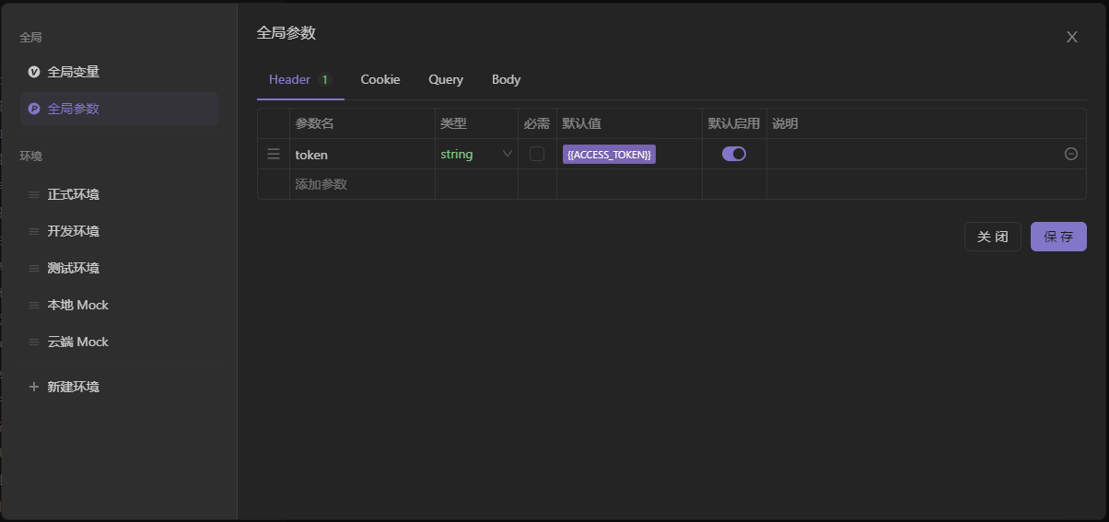Click the drag handle of token row
Screen dimensions: 1109x522
point(274,155)
